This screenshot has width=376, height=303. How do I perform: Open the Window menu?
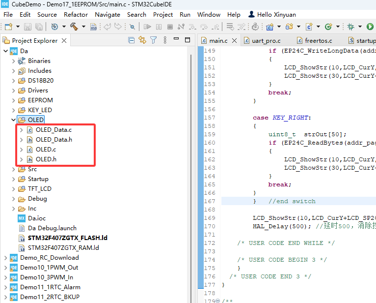pos(209,15)
